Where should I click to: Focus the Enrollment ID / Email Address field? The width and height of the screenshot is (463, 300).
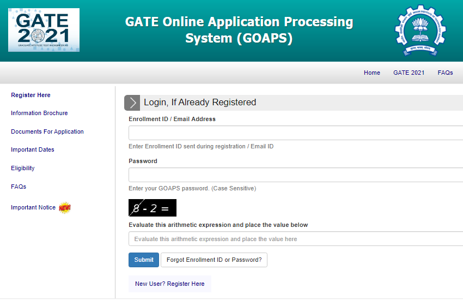(x=296, y=133)
